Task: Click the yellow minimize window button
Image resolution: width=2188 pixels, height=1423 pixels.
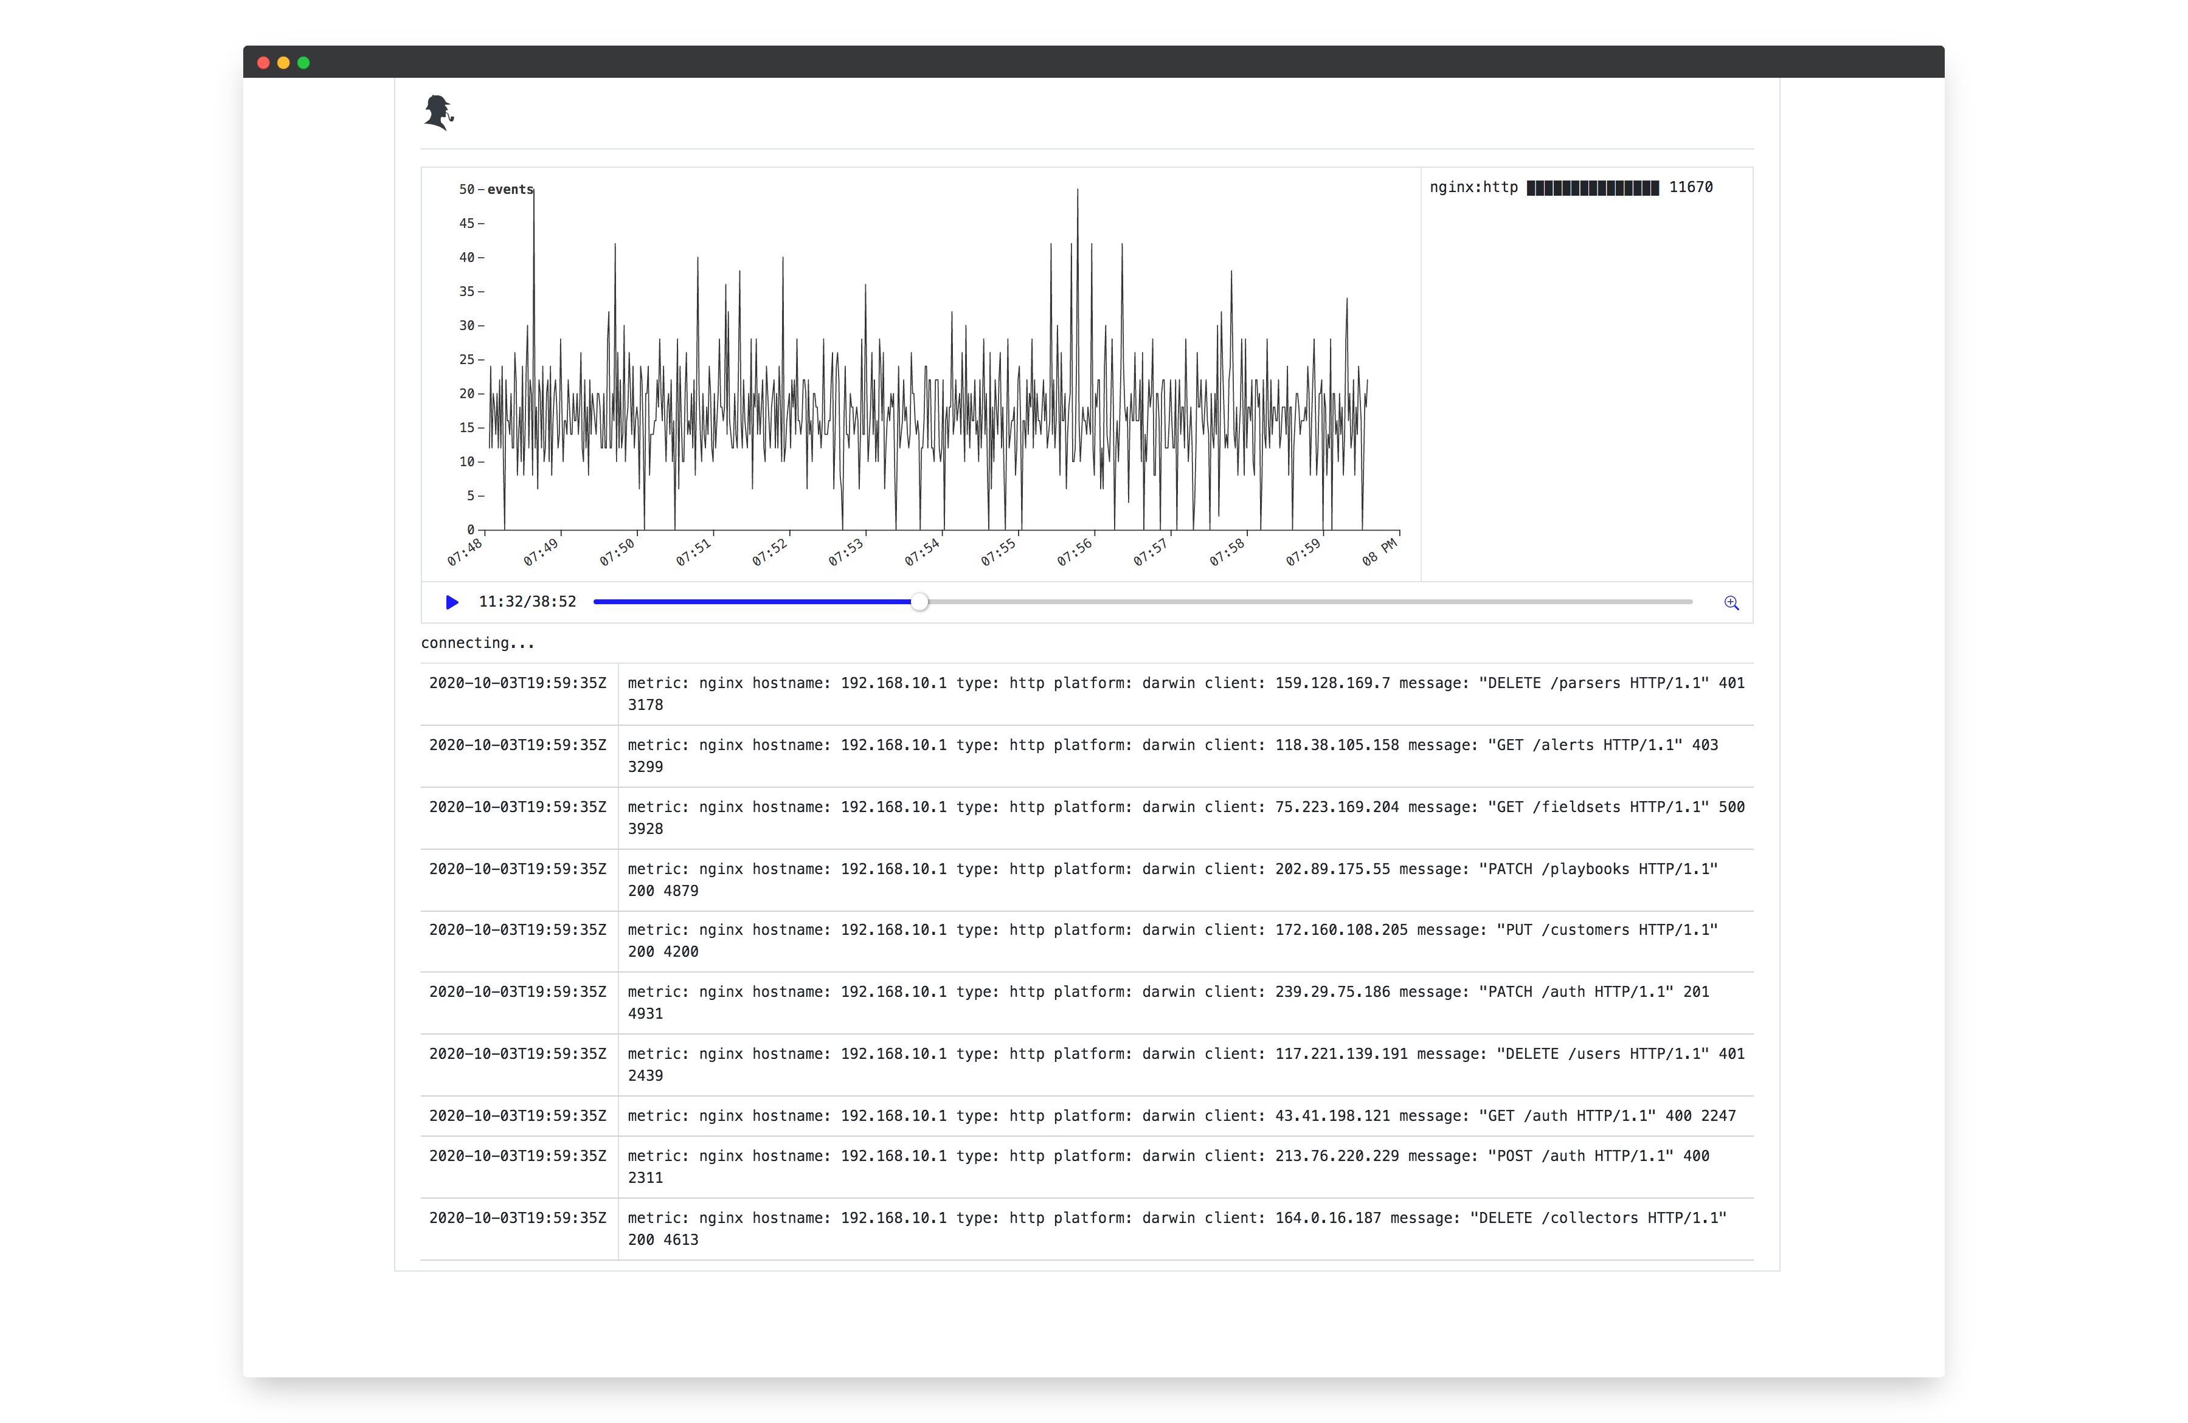Action: (x=284, y=63)
